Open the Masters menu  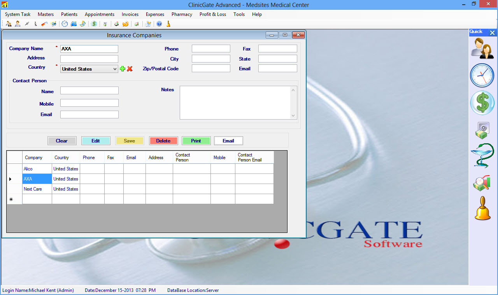[x=46, y=14]
